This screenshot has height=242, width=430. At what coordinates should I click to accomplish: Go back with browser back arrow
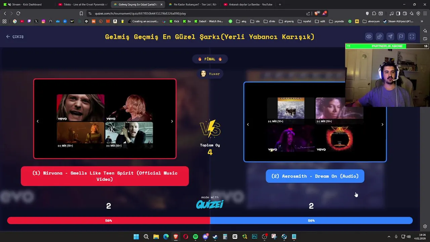[5, 13]
